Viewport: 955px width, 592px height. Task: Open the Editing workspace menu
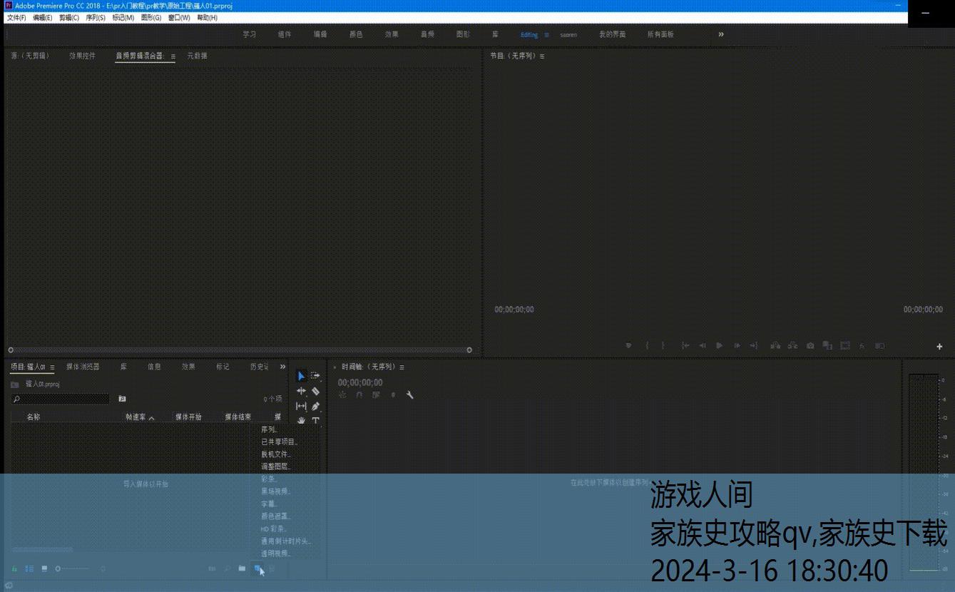point(546,34)
